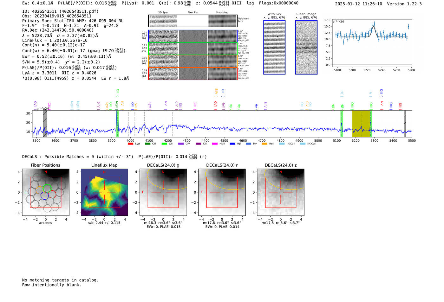Pick the Hβ blue legend swatch

pos(232,144)
